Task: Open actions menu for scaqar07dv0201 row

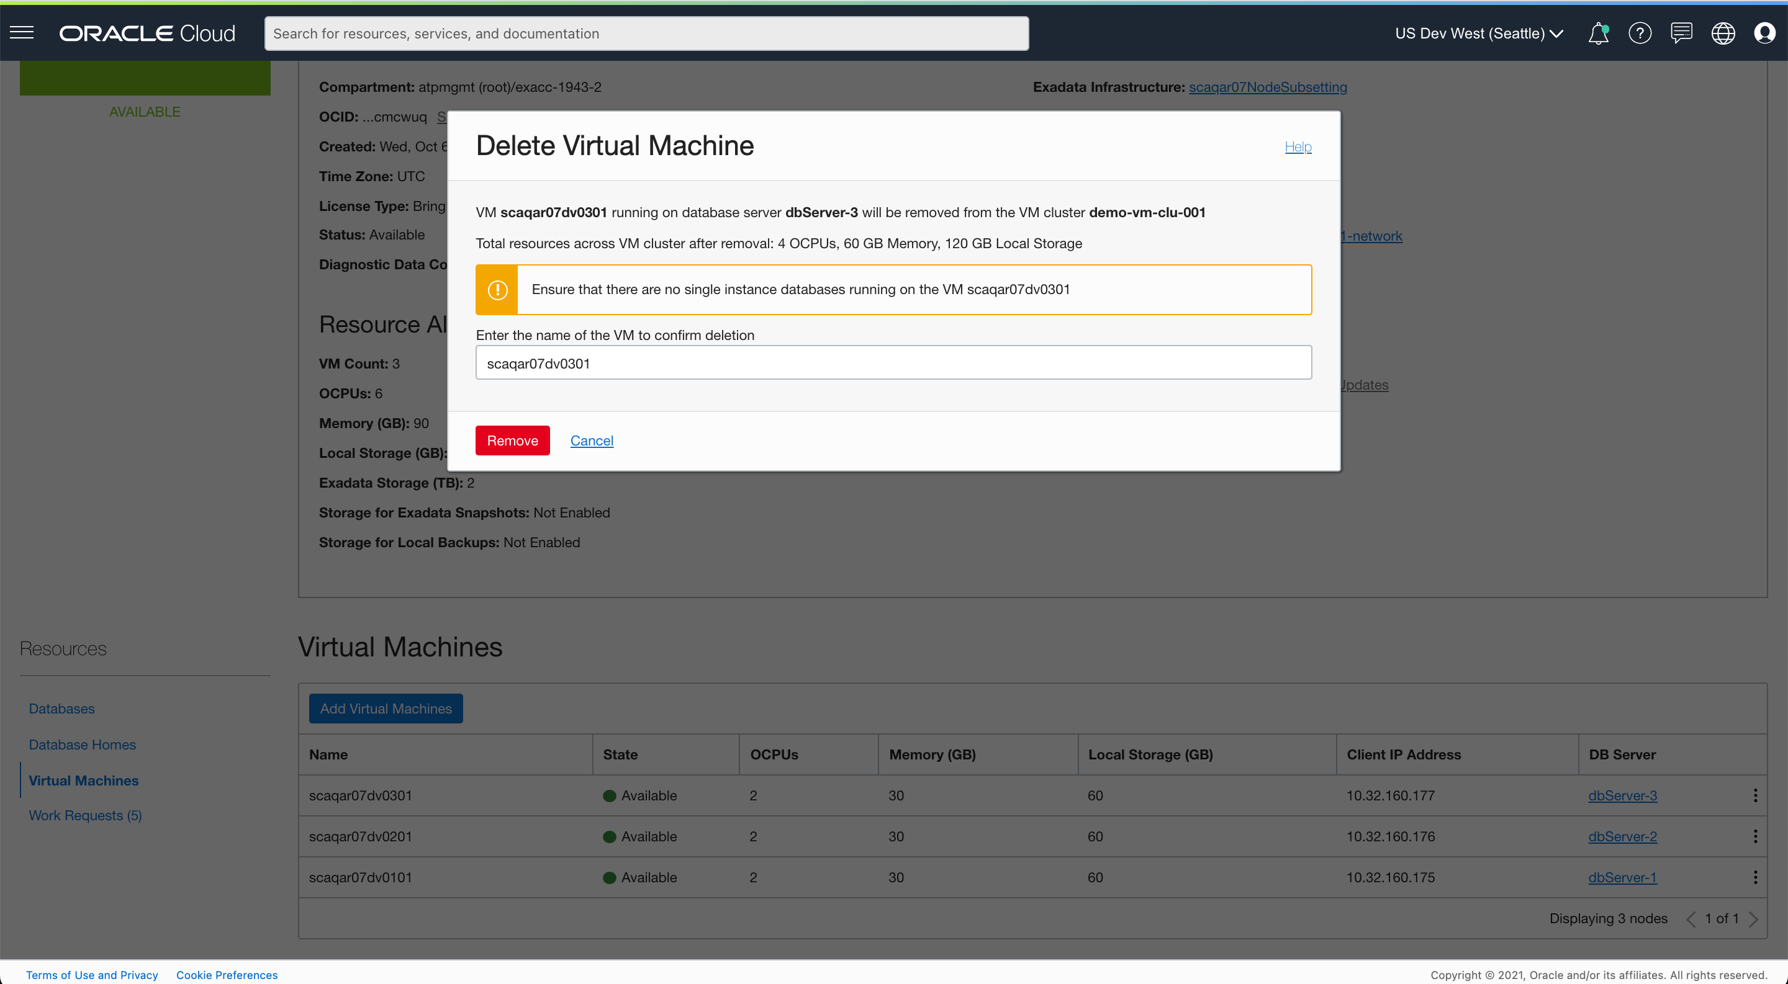Action: (1755, 836)
